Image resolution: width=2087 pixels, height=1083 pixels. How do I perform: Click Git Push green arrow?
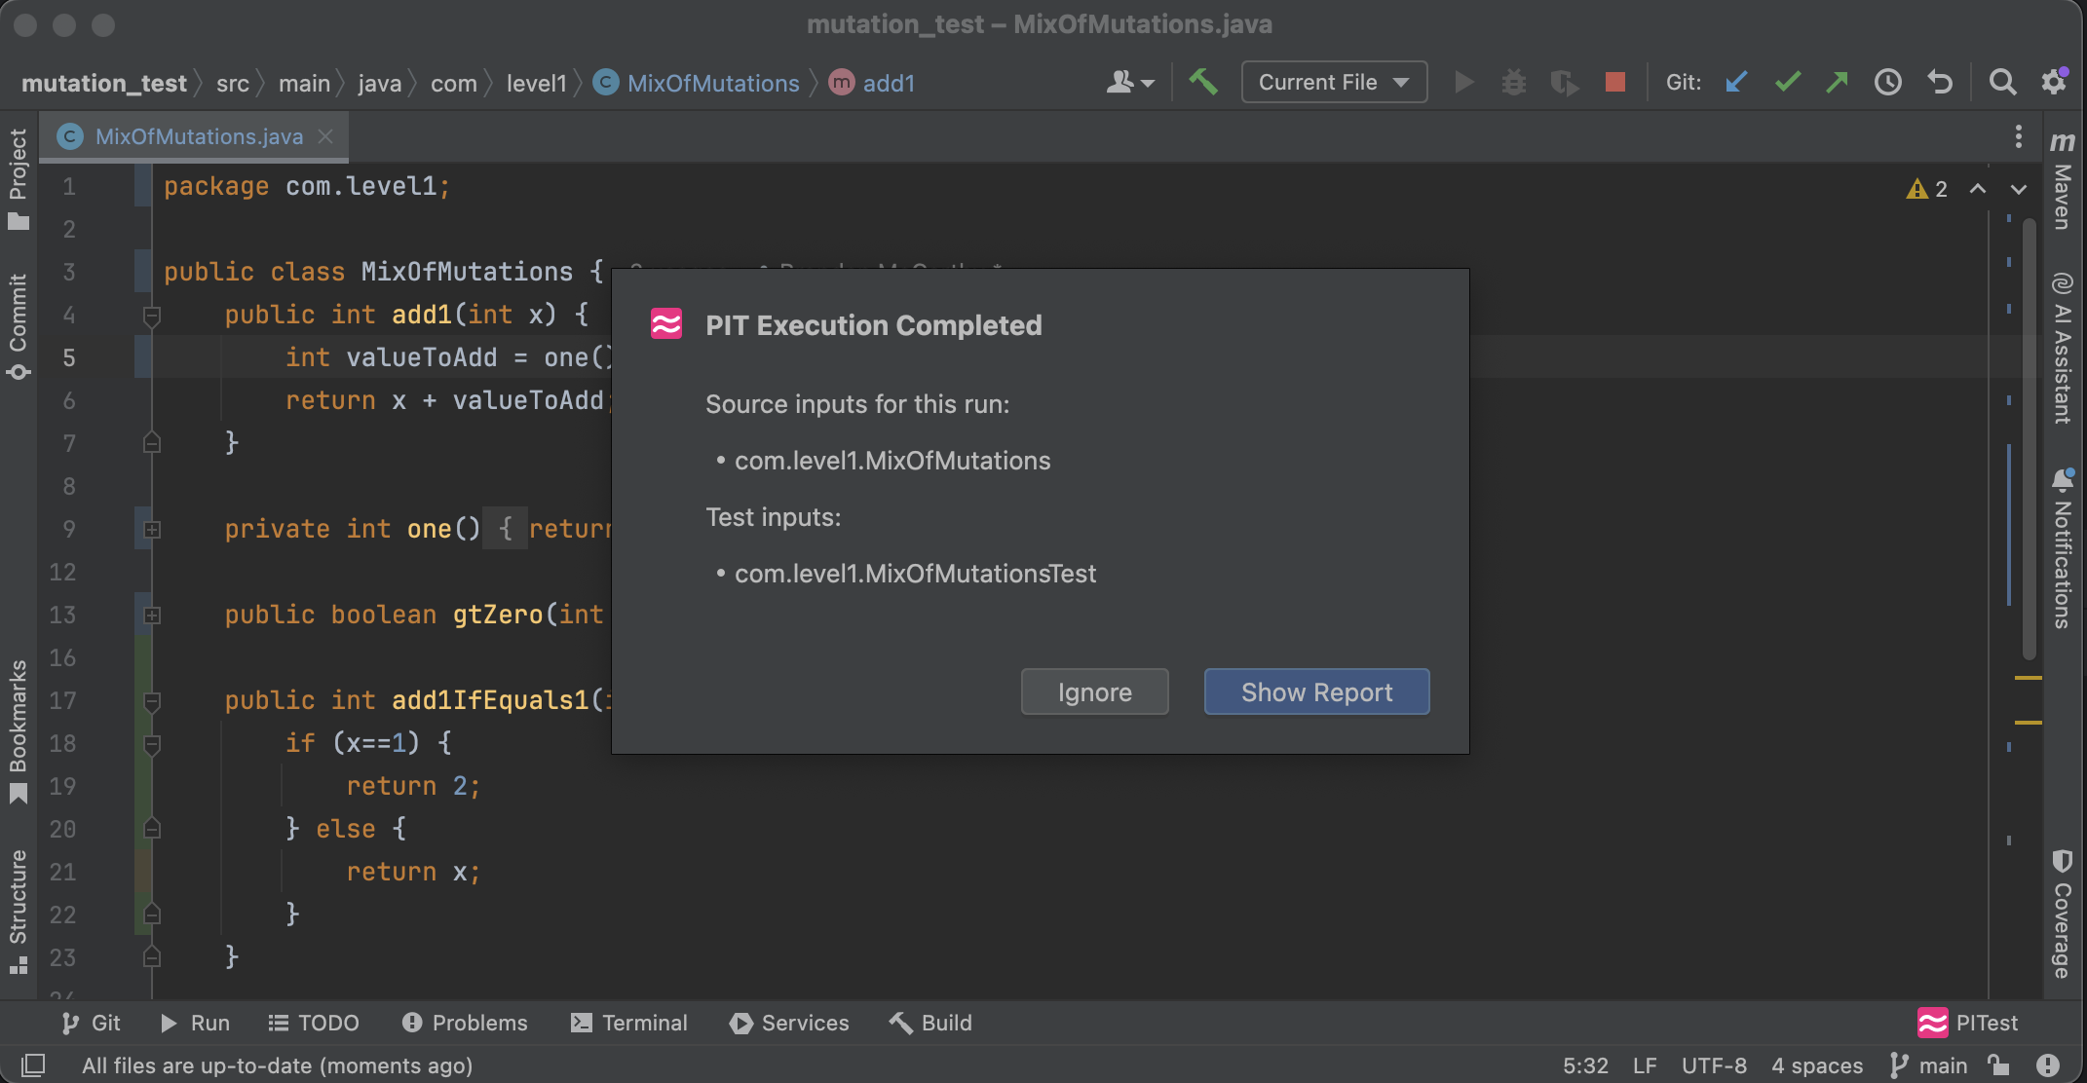(x=1837, y=83)
